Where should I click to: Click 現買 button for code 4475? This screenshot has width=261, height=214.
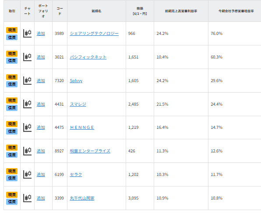(x=12, y=124)
